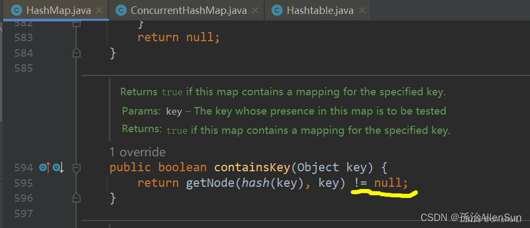Open the 1 override inlay hint

138,153
